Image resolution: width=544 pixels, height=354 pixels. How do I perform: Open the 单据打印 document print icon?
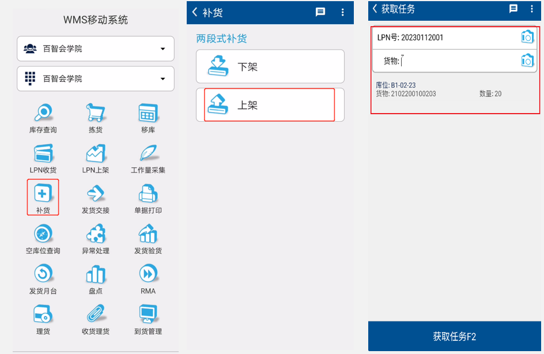(x=148, y=194)
